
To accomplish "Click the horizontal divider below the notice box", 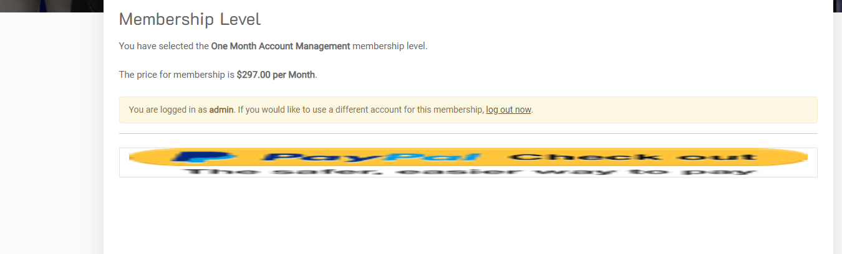I will (468, 133).
